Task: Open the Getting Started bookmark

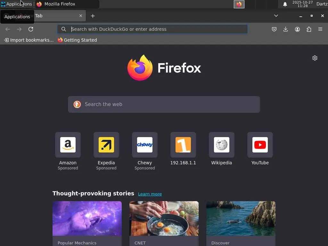Action: [x=78, y=40]
